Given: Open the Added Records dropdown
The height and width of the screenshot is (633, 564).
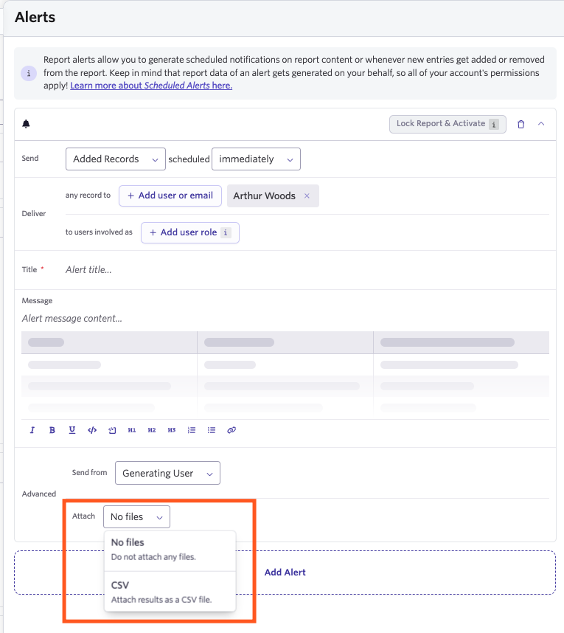Looking at the screenshot, I should click(116, 159).
